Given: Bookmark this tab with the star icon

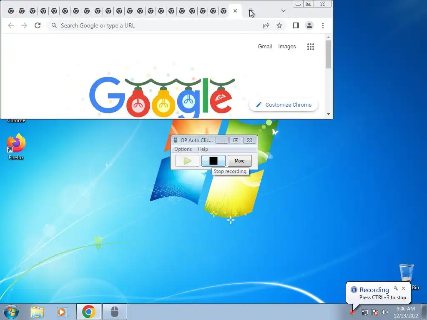Looking at the screenshot, I should coord(279,25).
